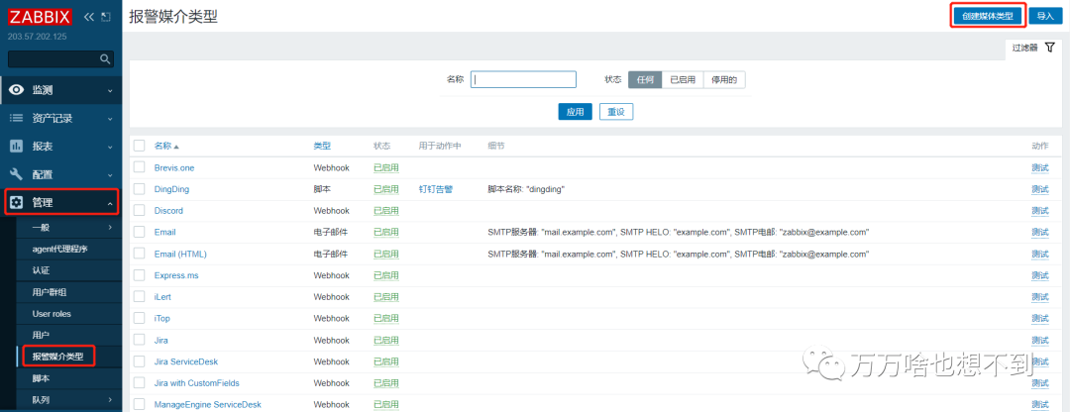Check the Express.ms row checkbox
1070x412 pixels.
[x=140, y=275]
